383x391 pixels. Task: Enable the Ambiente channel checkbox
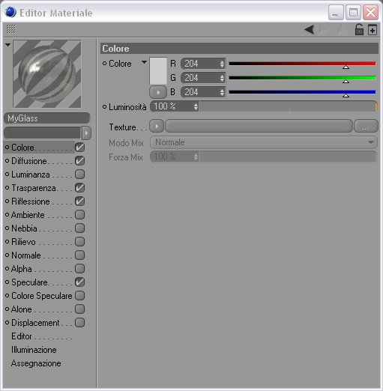(x=79, y=215)
